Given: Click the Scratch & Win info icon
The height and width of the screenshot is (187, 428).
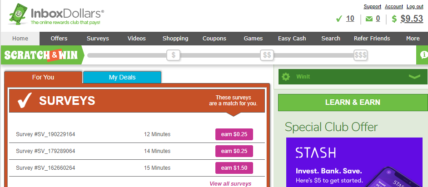Looking at the screenshot, I should [x=423, y=55].
